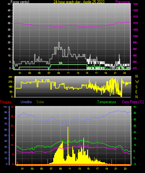Click compass letter S on direction scale
Viewport: 145px width, 173px height.
coord(136,87)
